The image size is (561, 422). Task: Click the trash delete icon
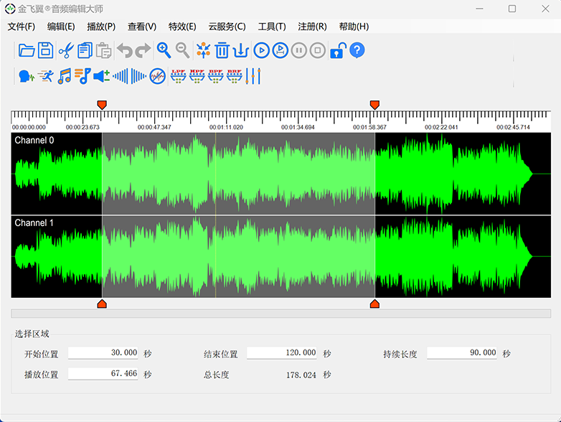click(222, 50)
